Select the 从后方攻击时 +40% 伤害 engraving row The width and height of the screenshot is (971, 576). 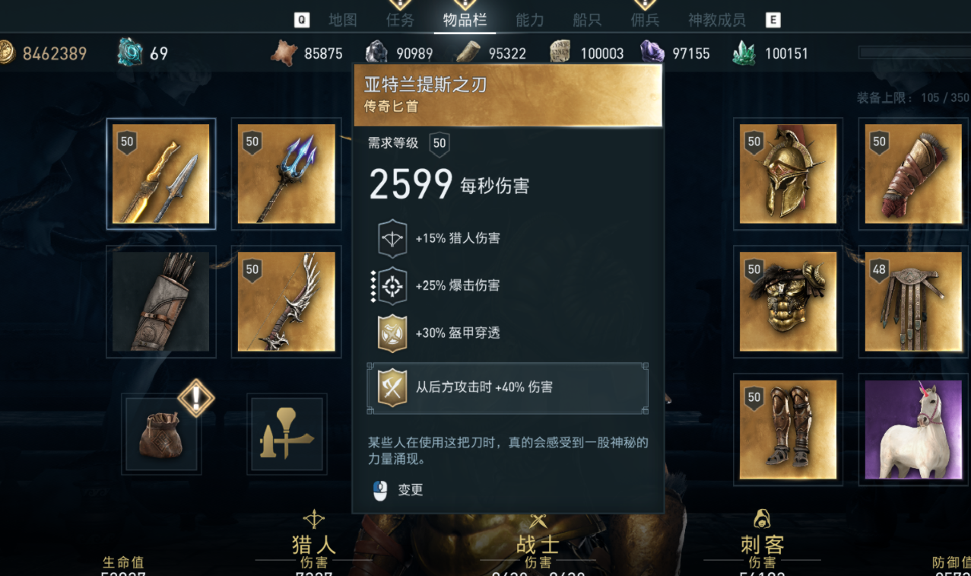(507, 387)
